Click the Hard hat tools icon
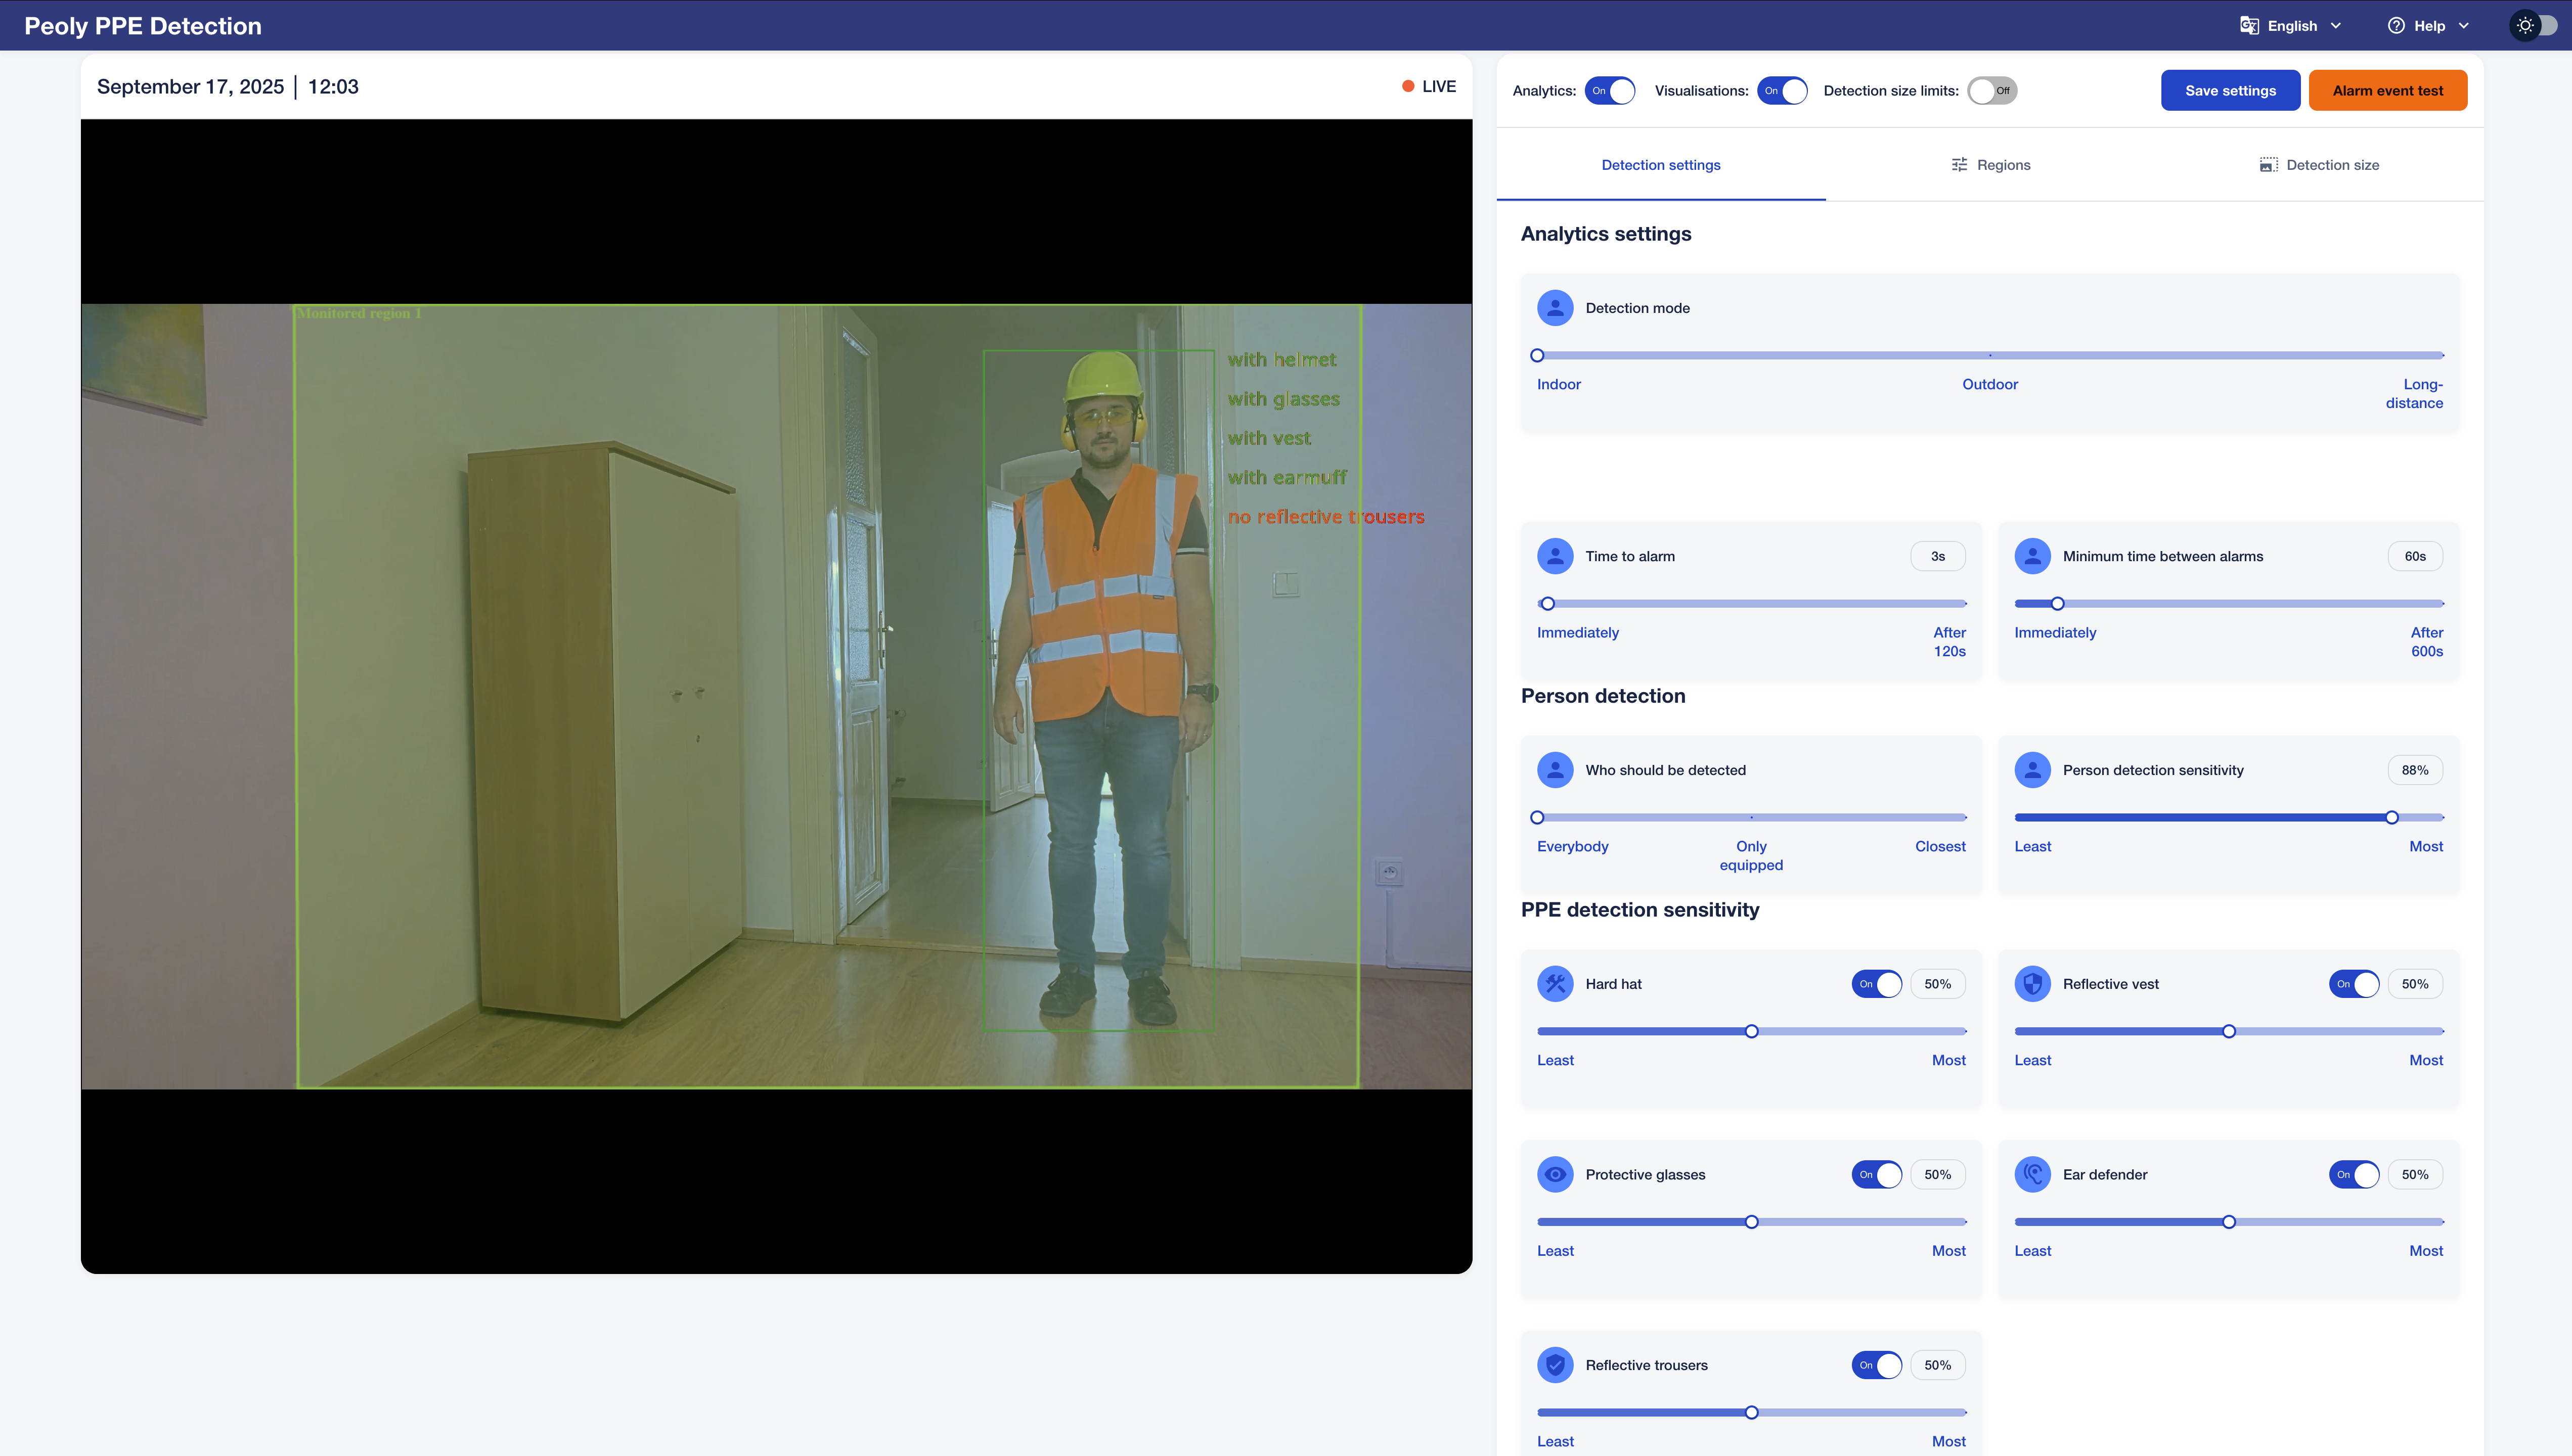Image resolution: width=2572 pixels, height=1456 pixels. click(1555, 984)
